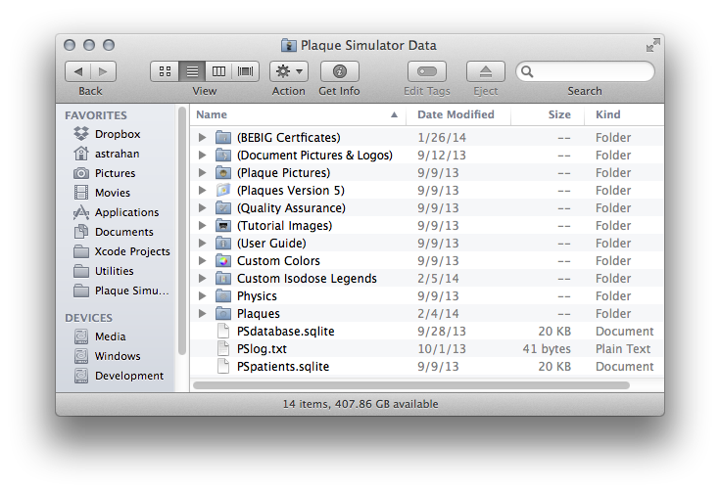Click the Plaque Simulator Data title folder icon

tap(288, 45)
